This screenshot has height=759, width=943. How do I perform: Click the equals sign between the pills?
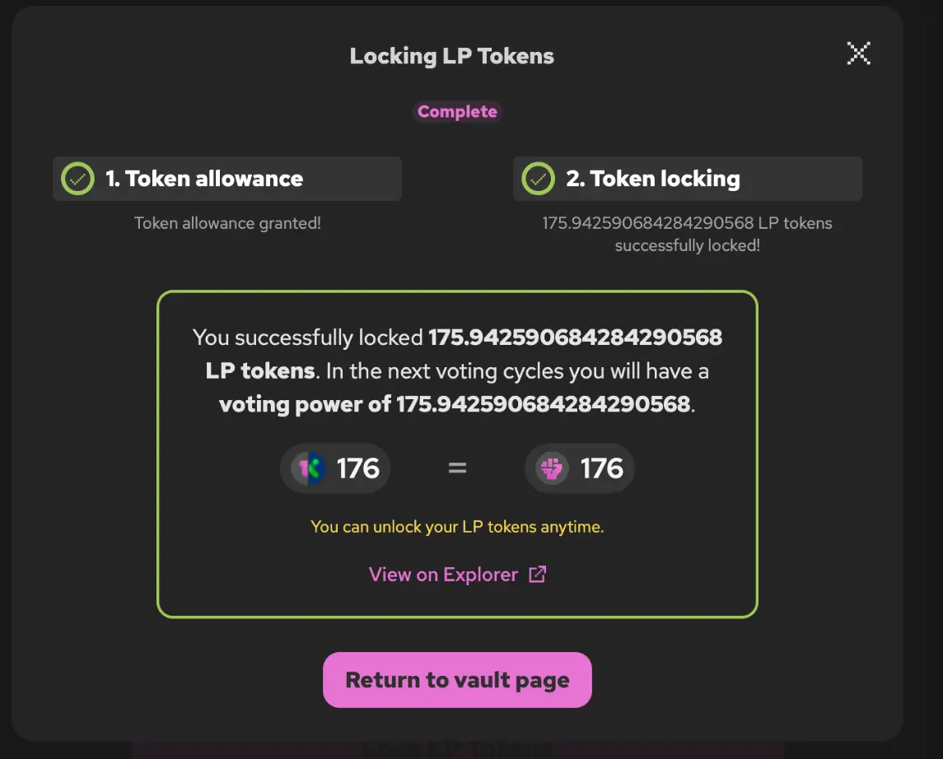pyautogui.click(x=457, y=468)
